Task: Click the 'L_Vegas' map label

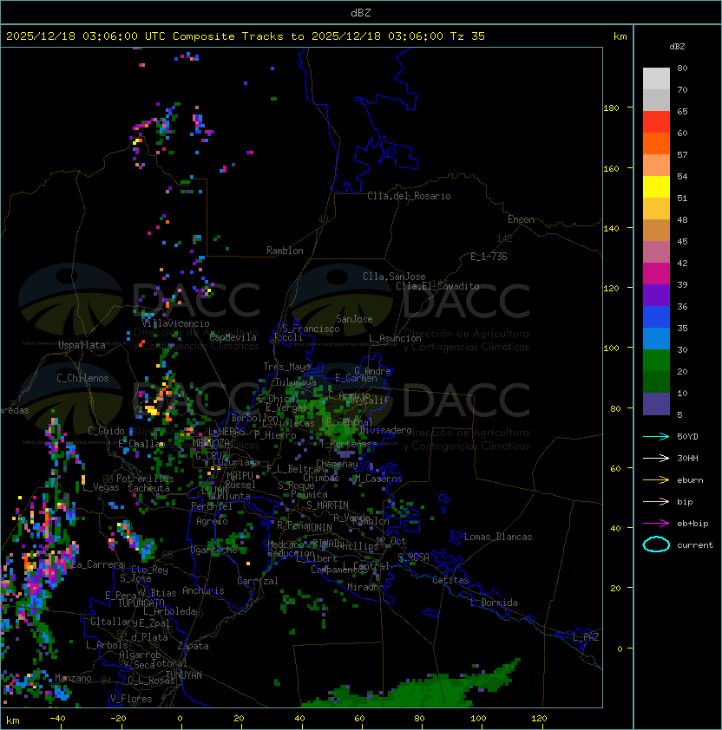Action: coord(101,488)
